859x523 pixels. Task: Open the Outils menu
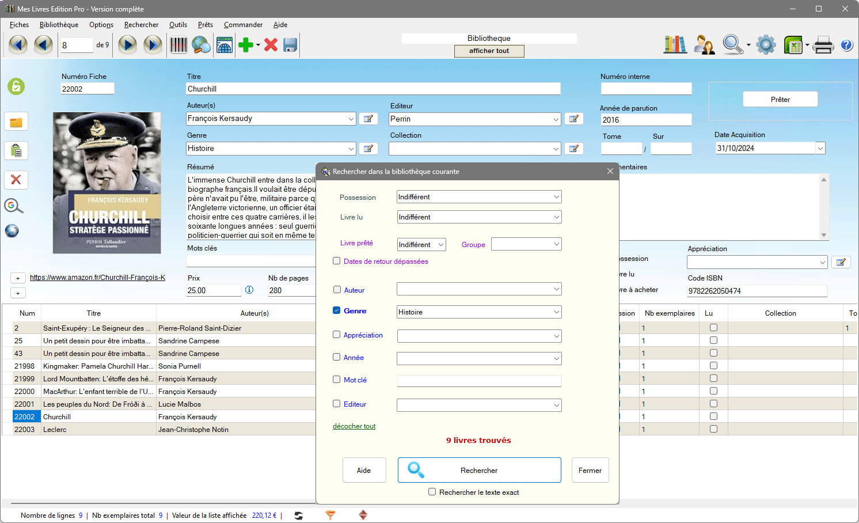pyautogui.click(x=178, y=25)
